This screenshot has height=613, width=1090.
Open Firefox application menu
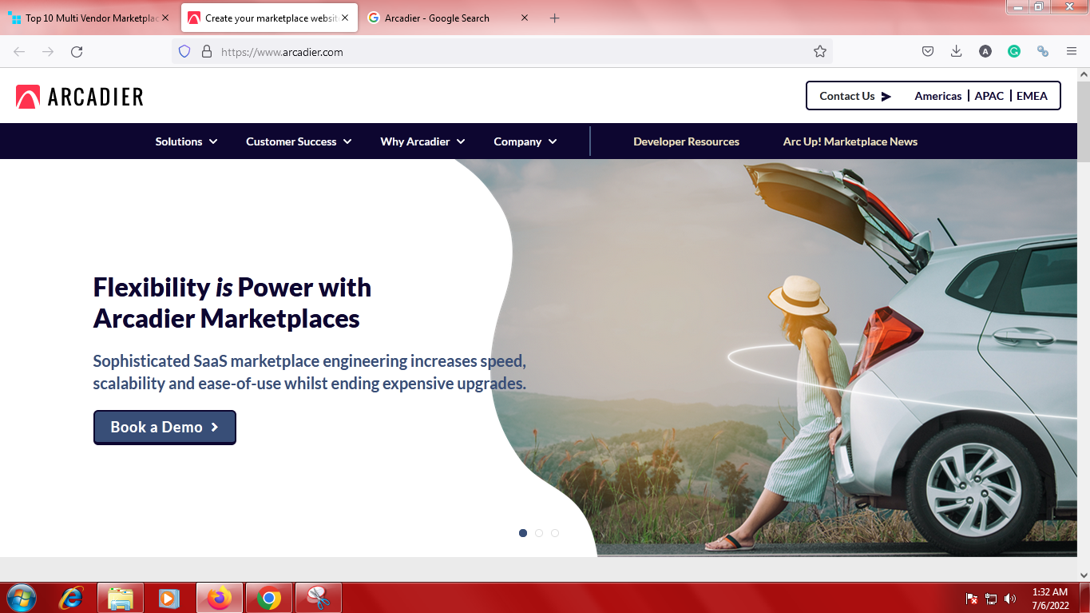point(1072,51)
